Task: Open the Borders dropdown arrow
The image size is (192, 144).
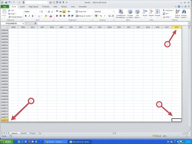Action: tap(41, 16)
